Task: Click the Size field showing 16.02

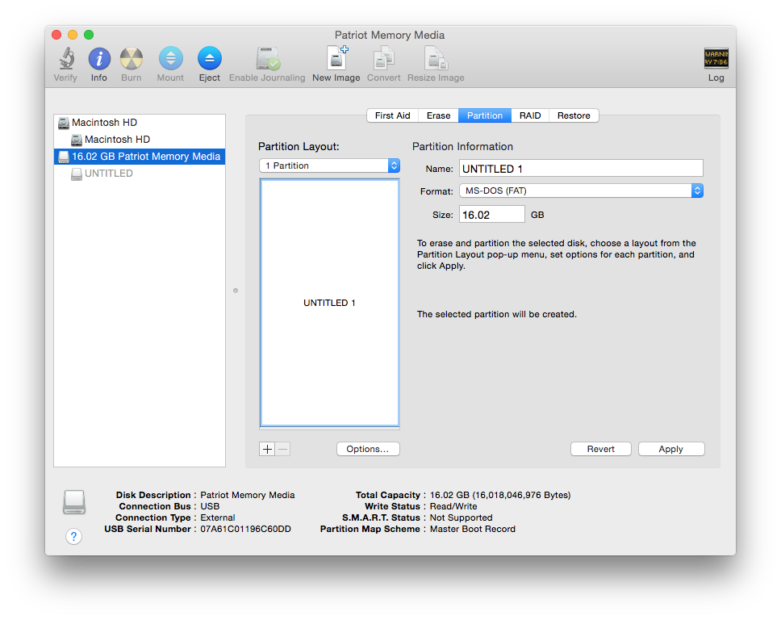Action: [x=491, y=215]
